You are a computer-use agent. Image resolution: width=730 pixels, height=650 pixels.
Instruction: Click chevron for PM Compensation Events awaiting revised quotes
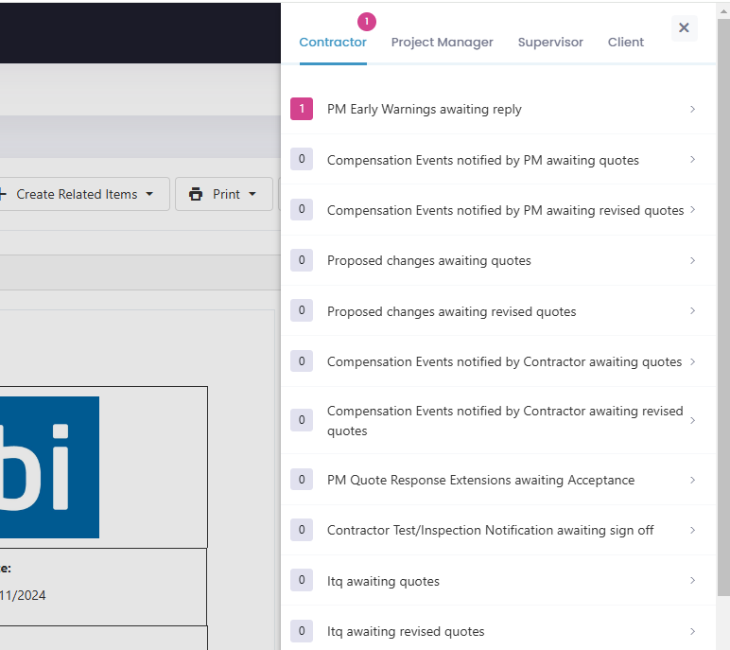(692, 210)
